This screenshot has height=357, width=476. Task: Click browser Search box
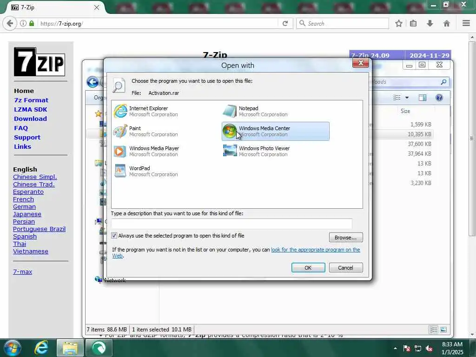pyautogui.click(x=343, y=23)
